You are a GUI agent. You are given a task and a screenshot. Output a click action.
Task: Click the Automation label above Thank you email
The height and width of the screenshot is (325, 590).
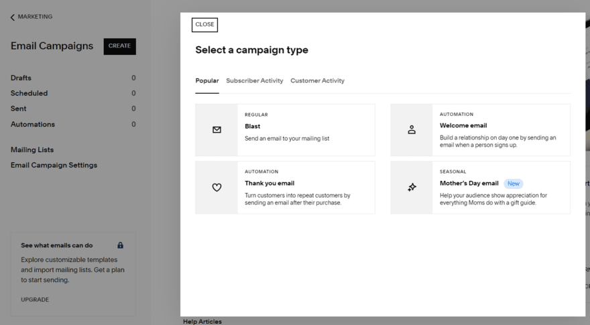tap(261, 172)
